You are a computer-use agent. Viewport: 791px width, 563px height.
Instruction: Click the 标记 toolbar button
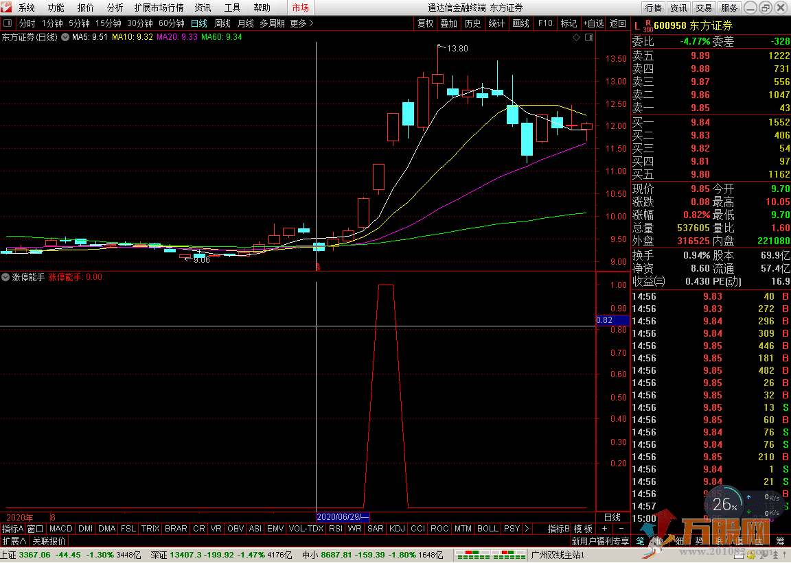click(569, 23)
